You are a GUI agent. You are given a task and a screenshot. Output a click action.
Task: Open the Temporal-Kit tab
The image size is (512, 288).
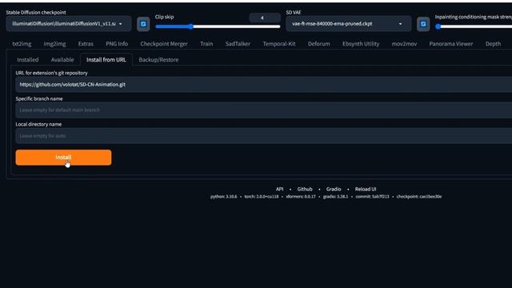[x=279, y=44]
